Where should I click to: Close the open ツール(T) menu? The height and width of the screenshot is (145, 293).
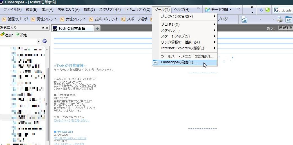(x=162, y=10)
